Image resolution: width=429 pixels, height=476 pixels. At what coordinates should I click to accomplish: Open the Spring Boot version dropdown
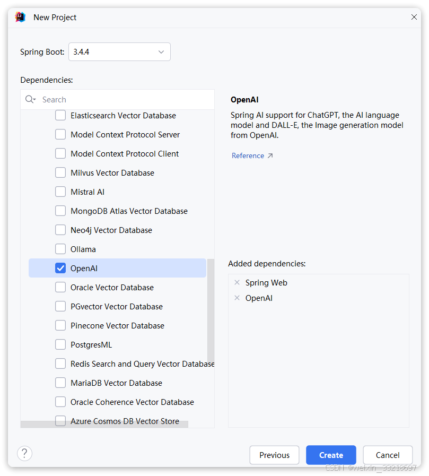click(x=119, y=52)
